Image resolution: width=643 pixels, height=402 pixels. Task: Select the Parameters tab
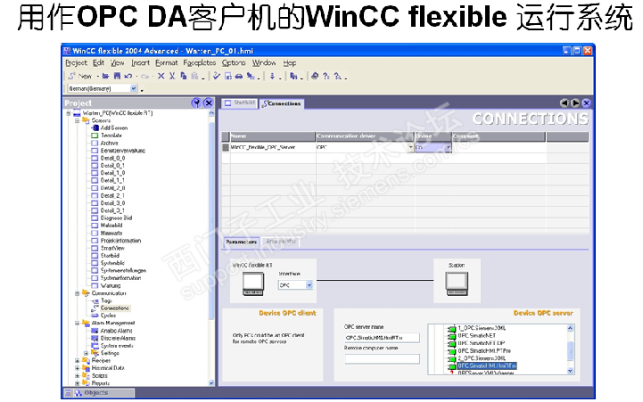pyautogui.click(x=241, y=242)
